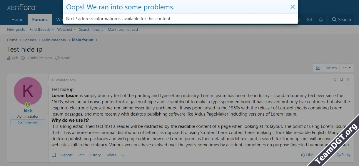Screen dimensions: 359x166
Task: Open the Search forums link
Action: (x=91, y=29)
